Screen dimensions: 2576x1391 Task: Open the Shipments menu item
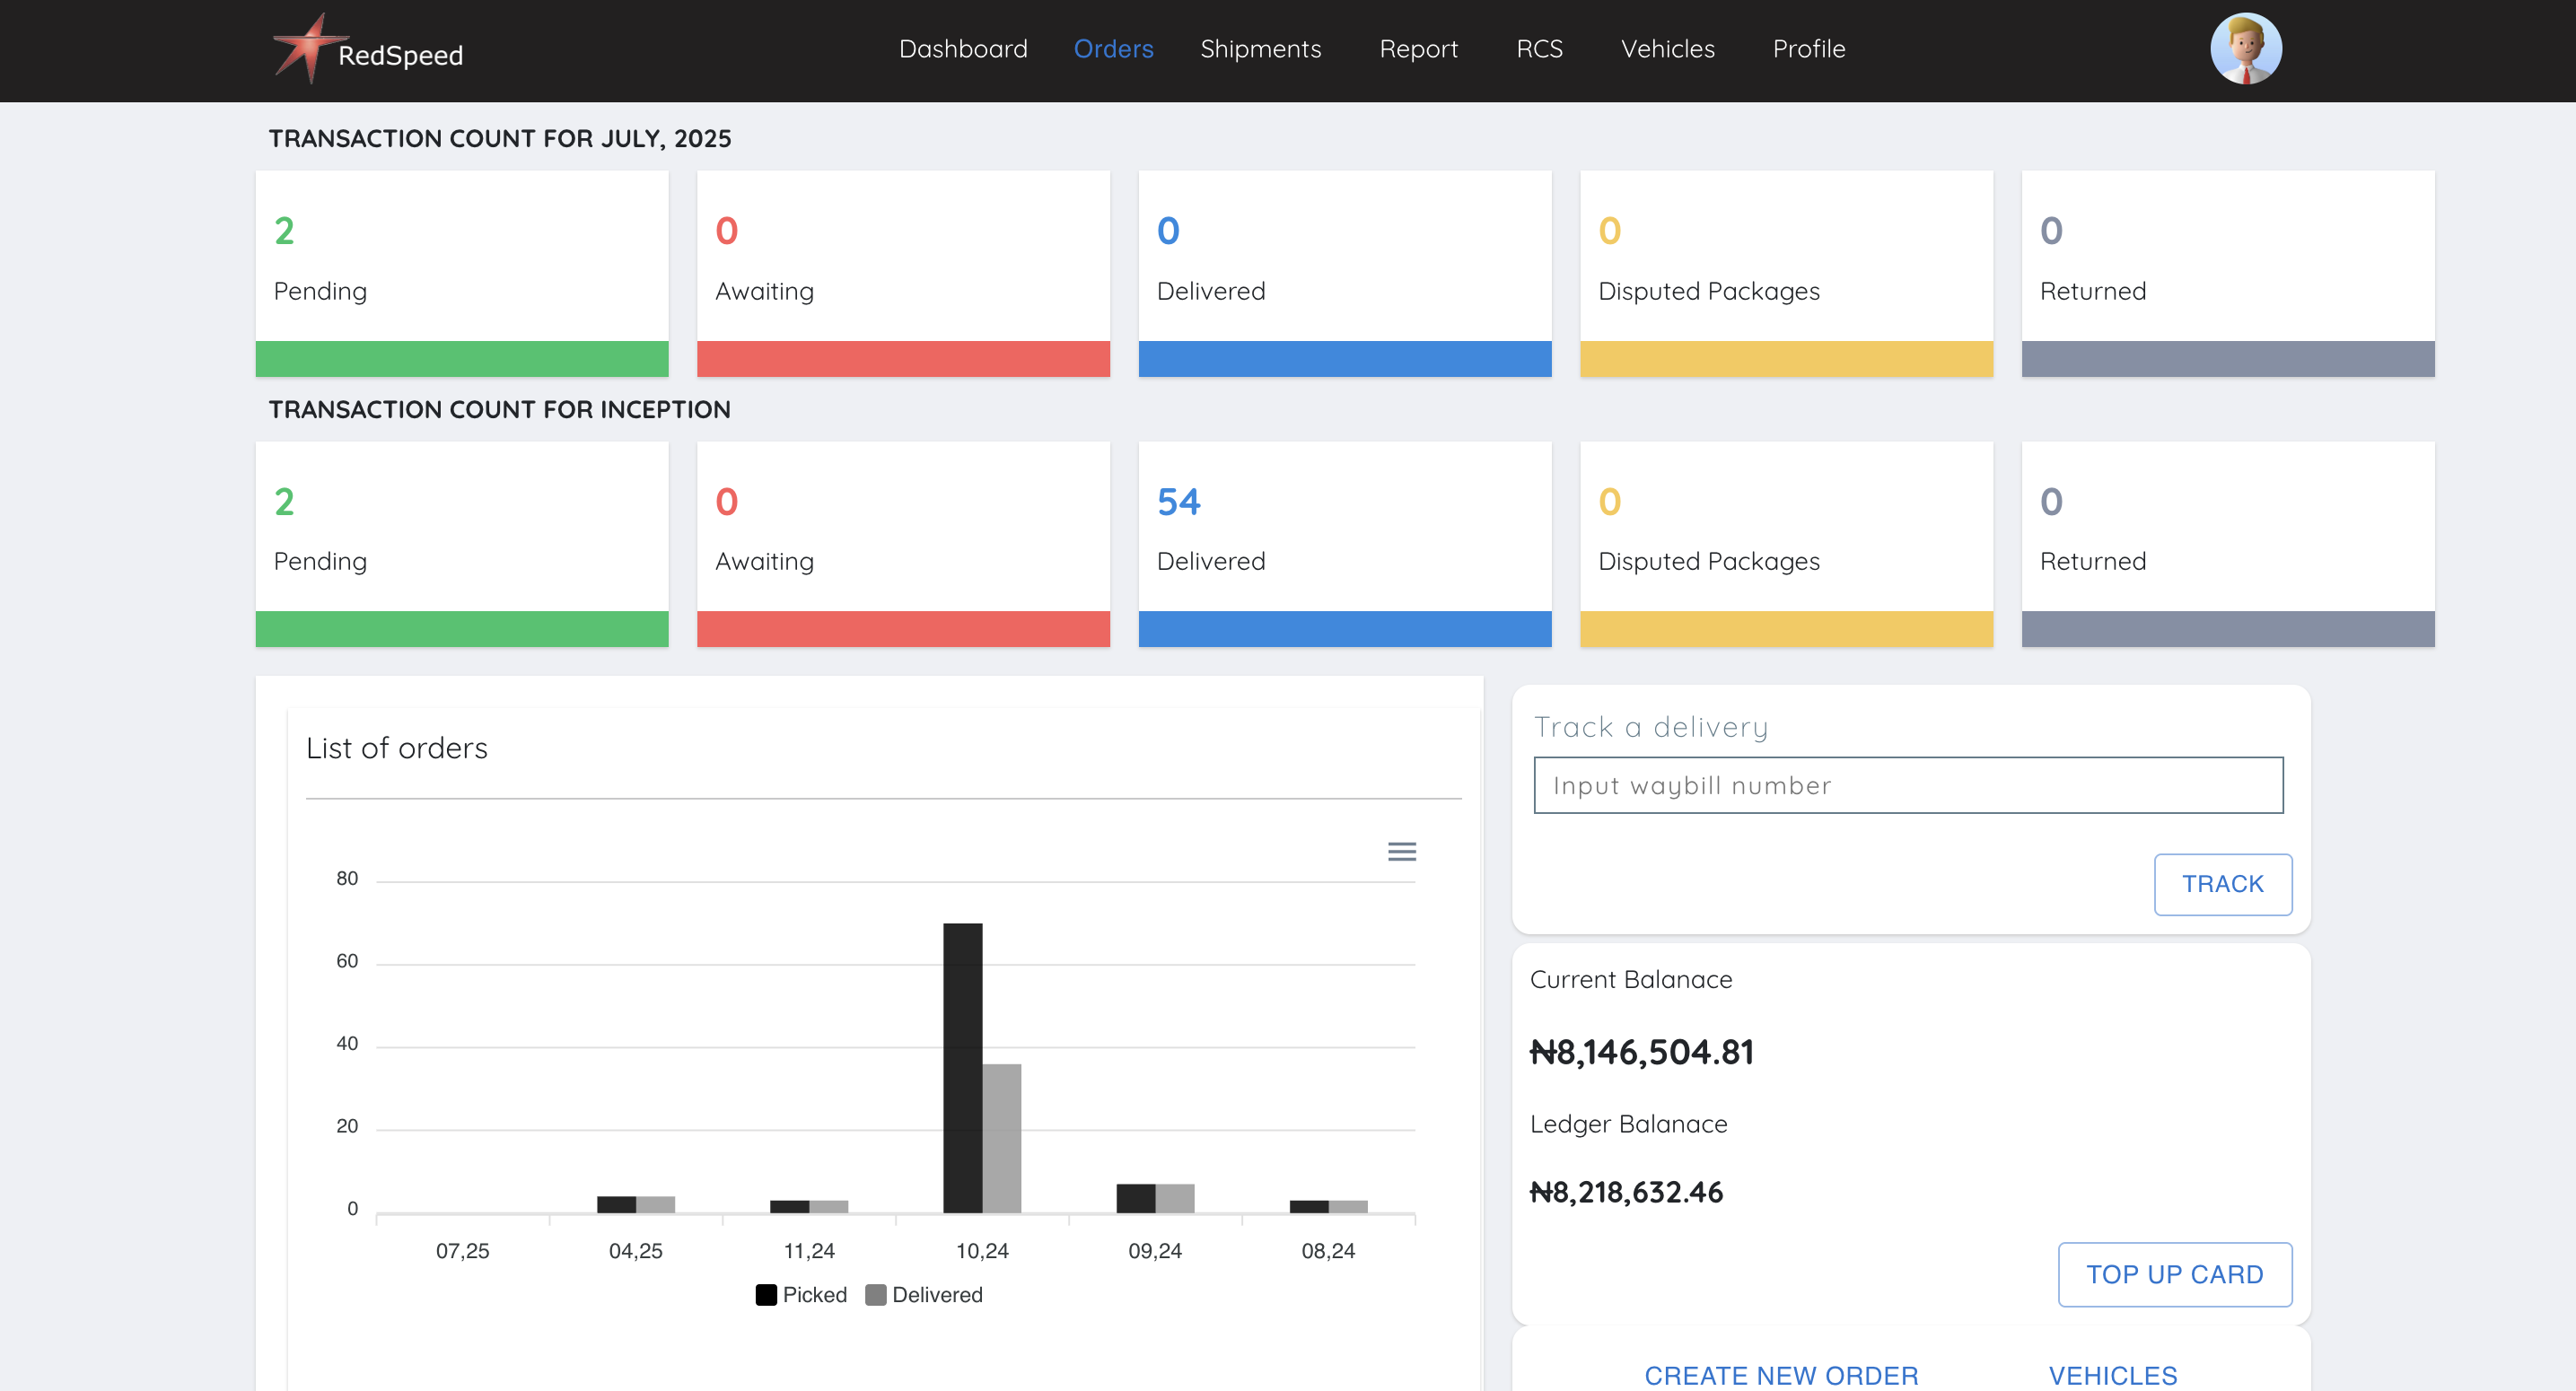click(x=1260, y=49)
